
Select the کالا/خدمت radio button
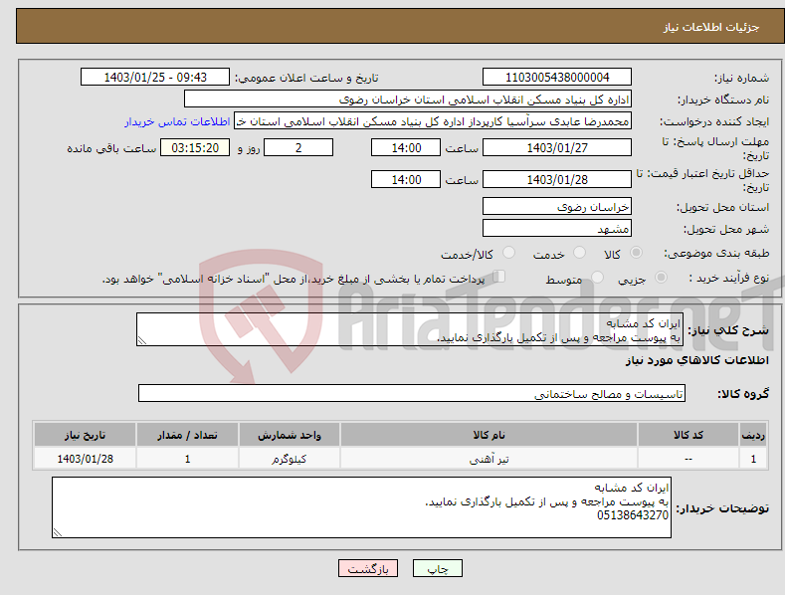click(508, 253)
